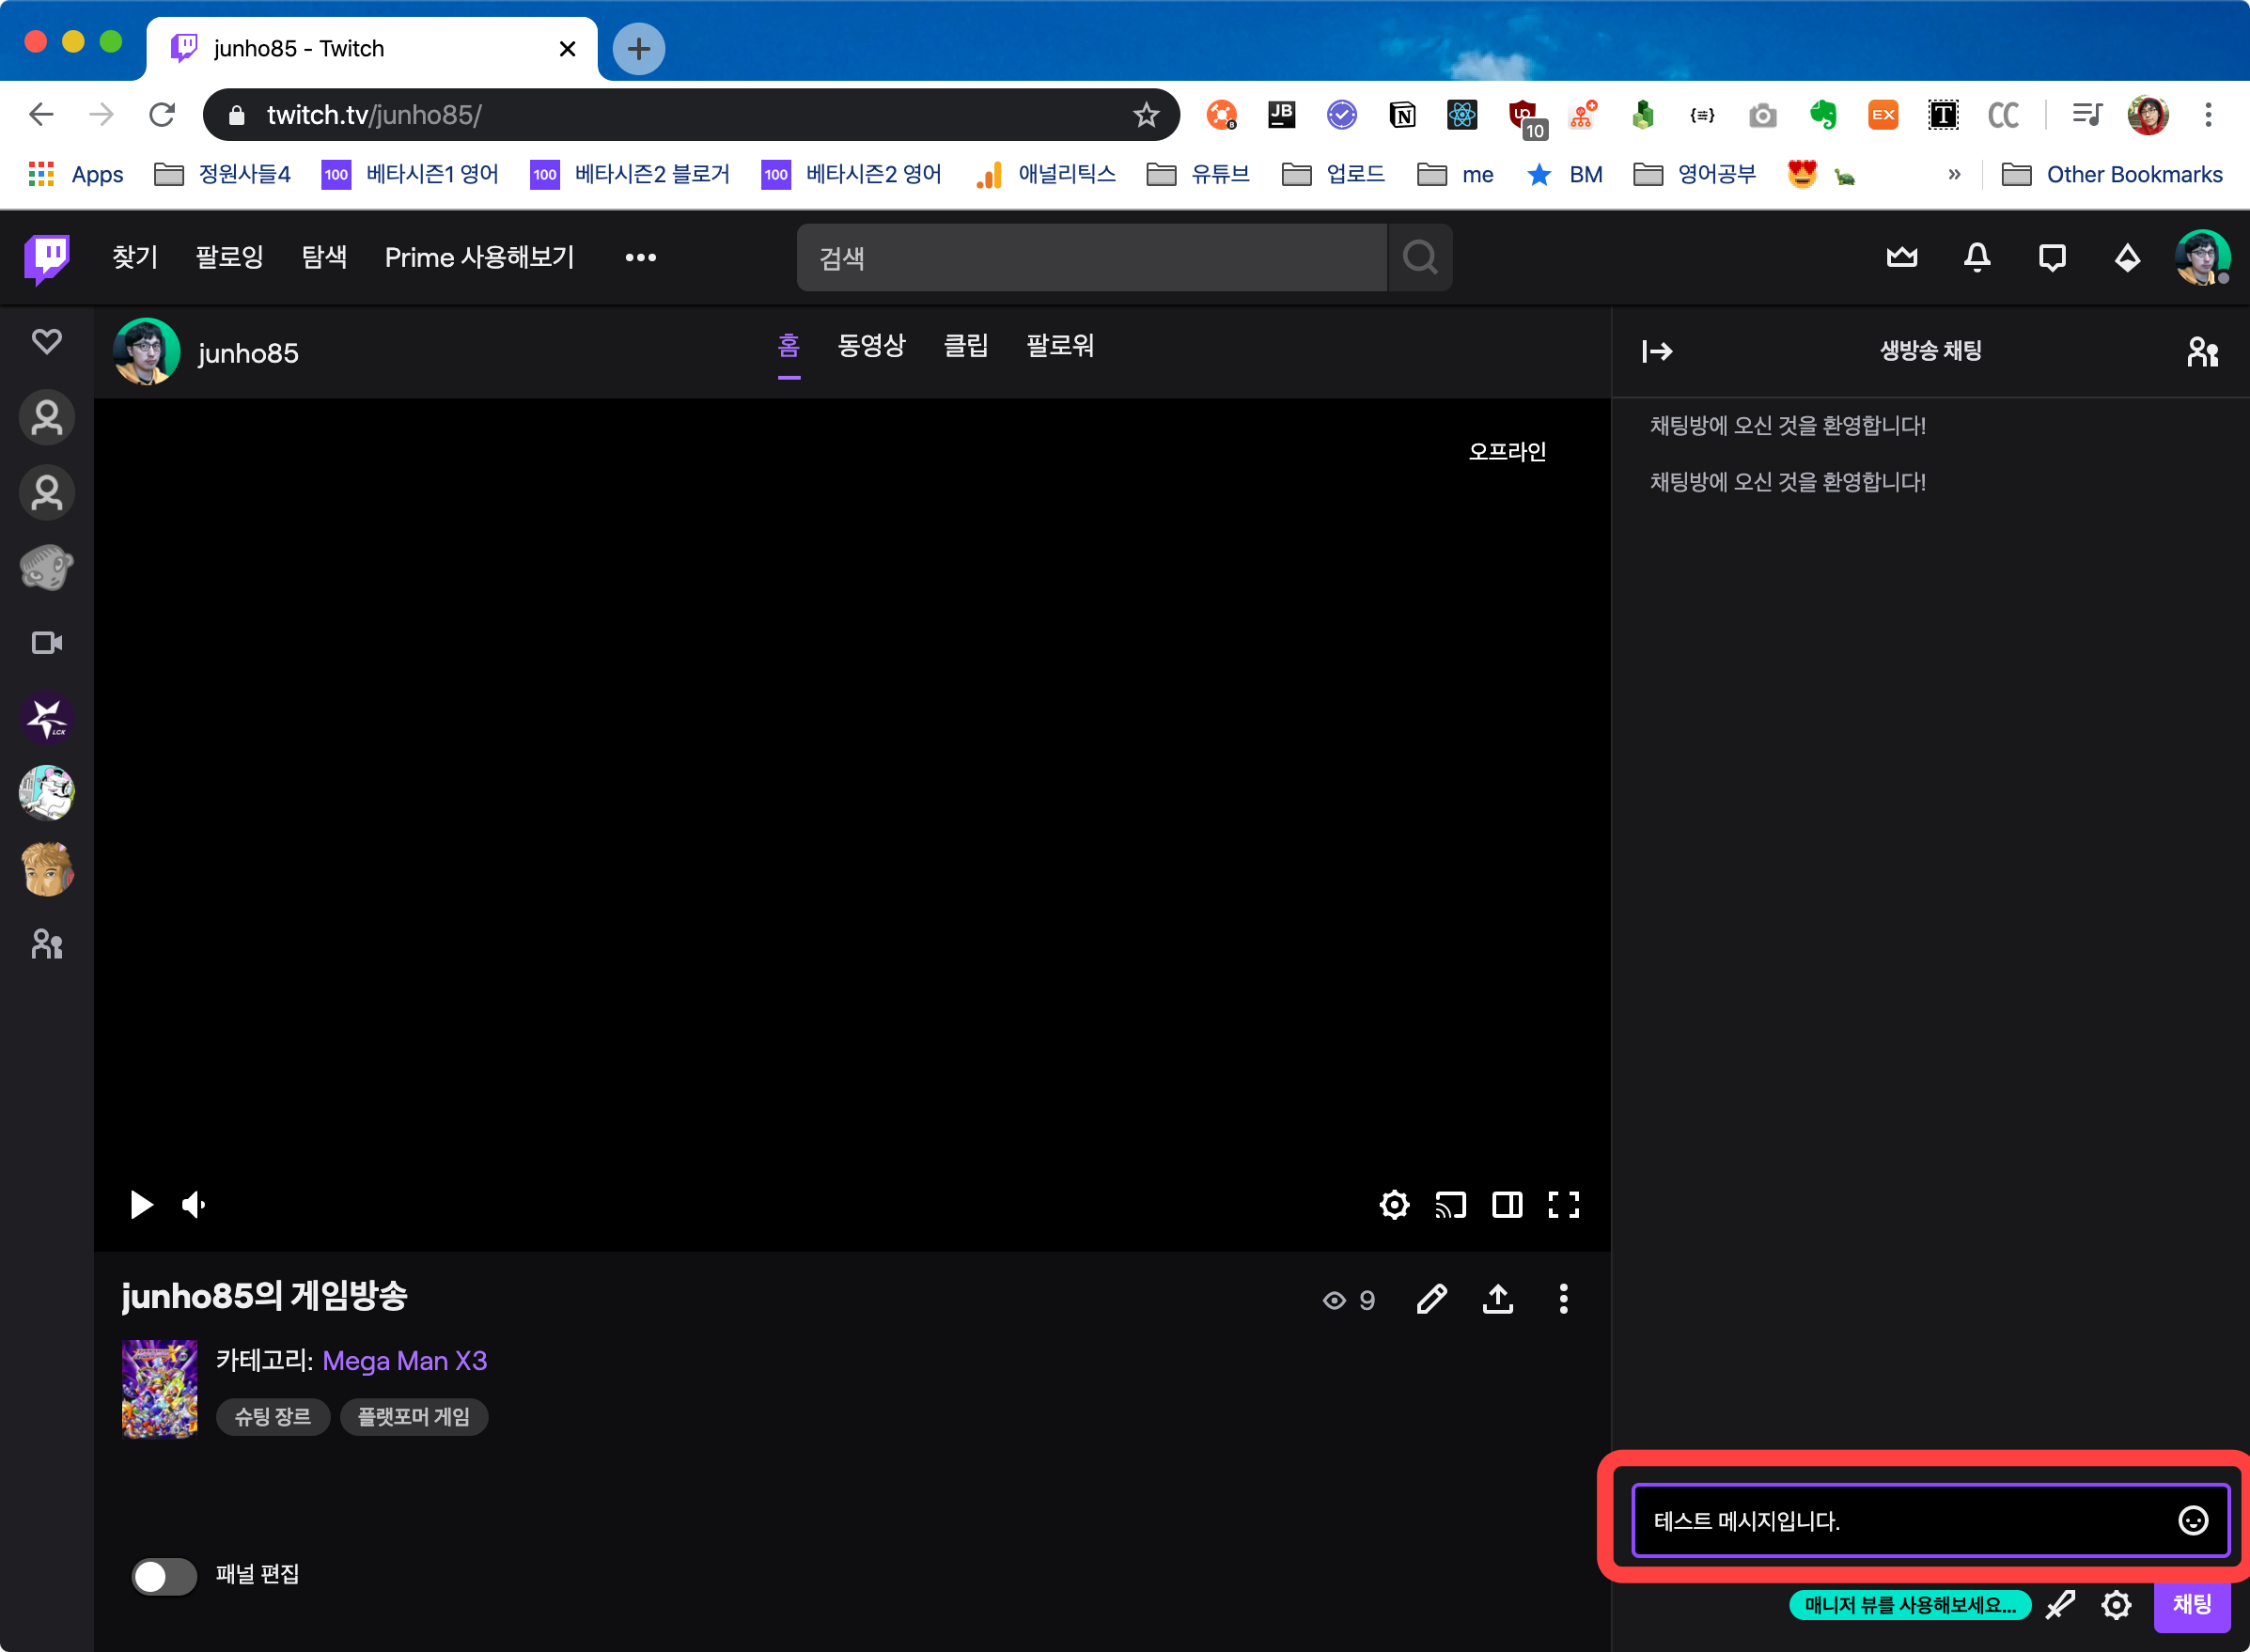Open the three-dot nav more menu

point(640,257)
